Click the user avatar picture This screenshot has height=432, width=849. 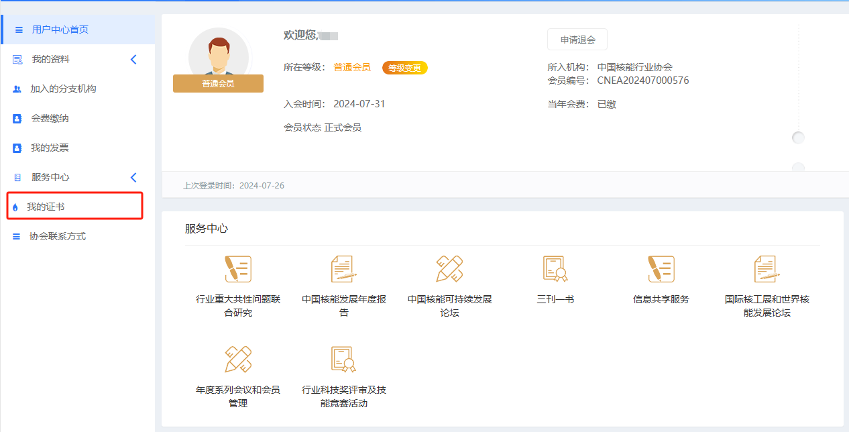pos(218,55)
